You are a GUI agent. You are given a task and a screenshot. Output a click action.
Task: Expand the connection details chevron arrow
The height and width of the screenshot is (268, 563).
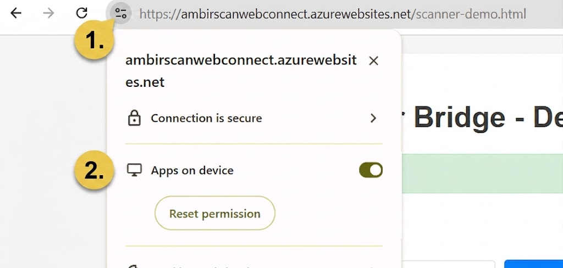click(373, 118)
